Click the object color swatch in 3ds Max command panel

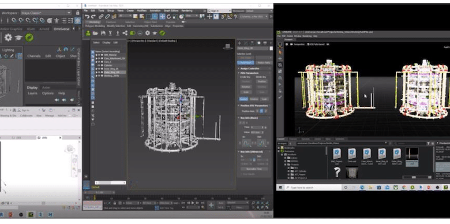click(x=271, y=48)
